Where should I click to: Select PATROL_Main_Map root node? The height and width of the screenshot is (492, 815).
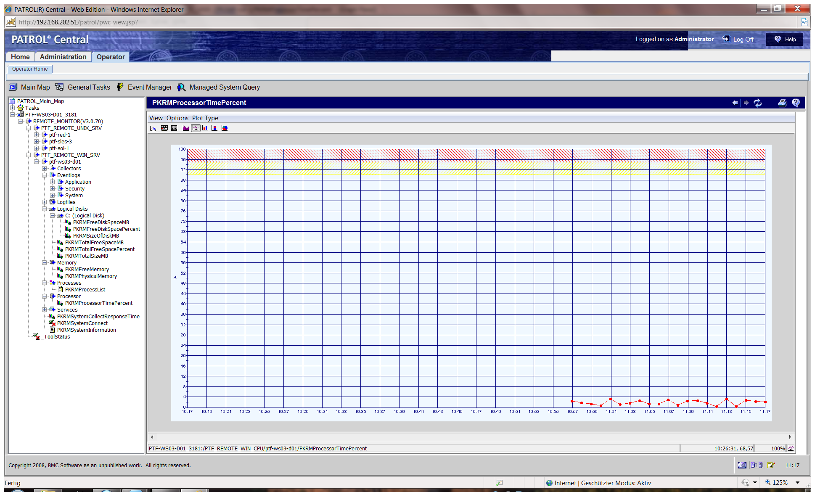(x=40, y=101)
